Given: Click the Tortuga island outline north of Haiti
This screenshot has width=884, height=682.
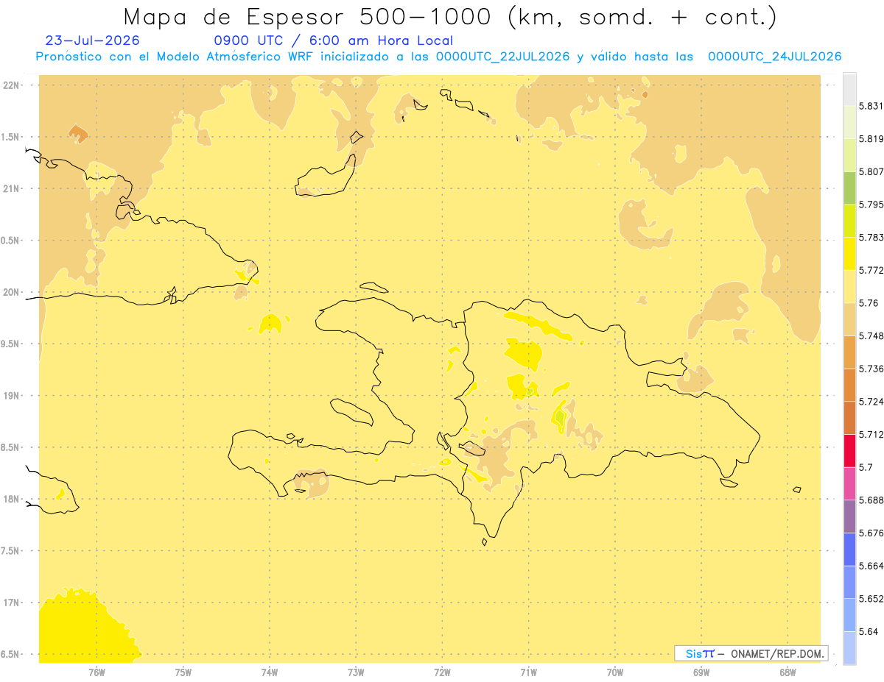Looking at the screenshot, I should pos(374,287).
